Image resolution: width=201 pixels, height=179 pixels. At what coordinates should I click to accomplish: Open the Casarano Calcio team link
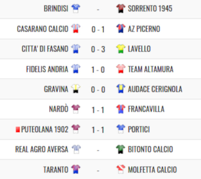pos(43,29)
